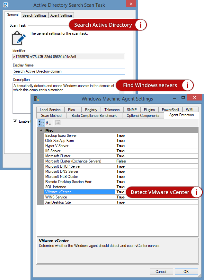Open the Plugins tab

pos(149,109)
